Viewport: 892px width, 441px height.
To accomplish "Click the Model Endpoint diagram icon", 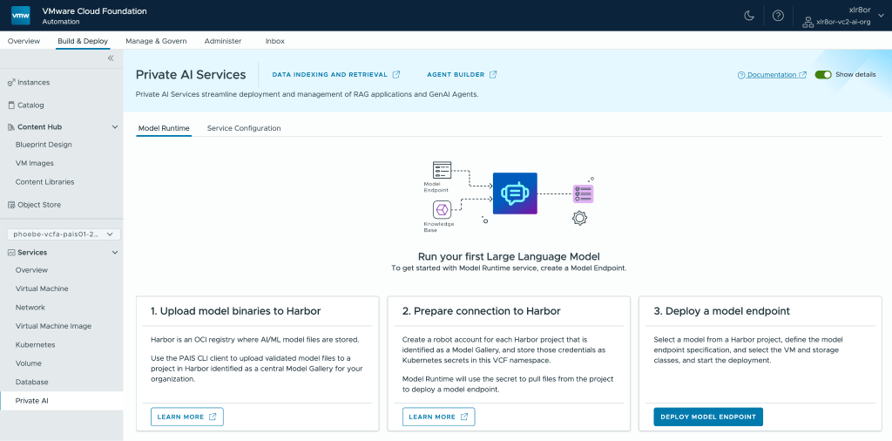I will (x=442, y=170).
